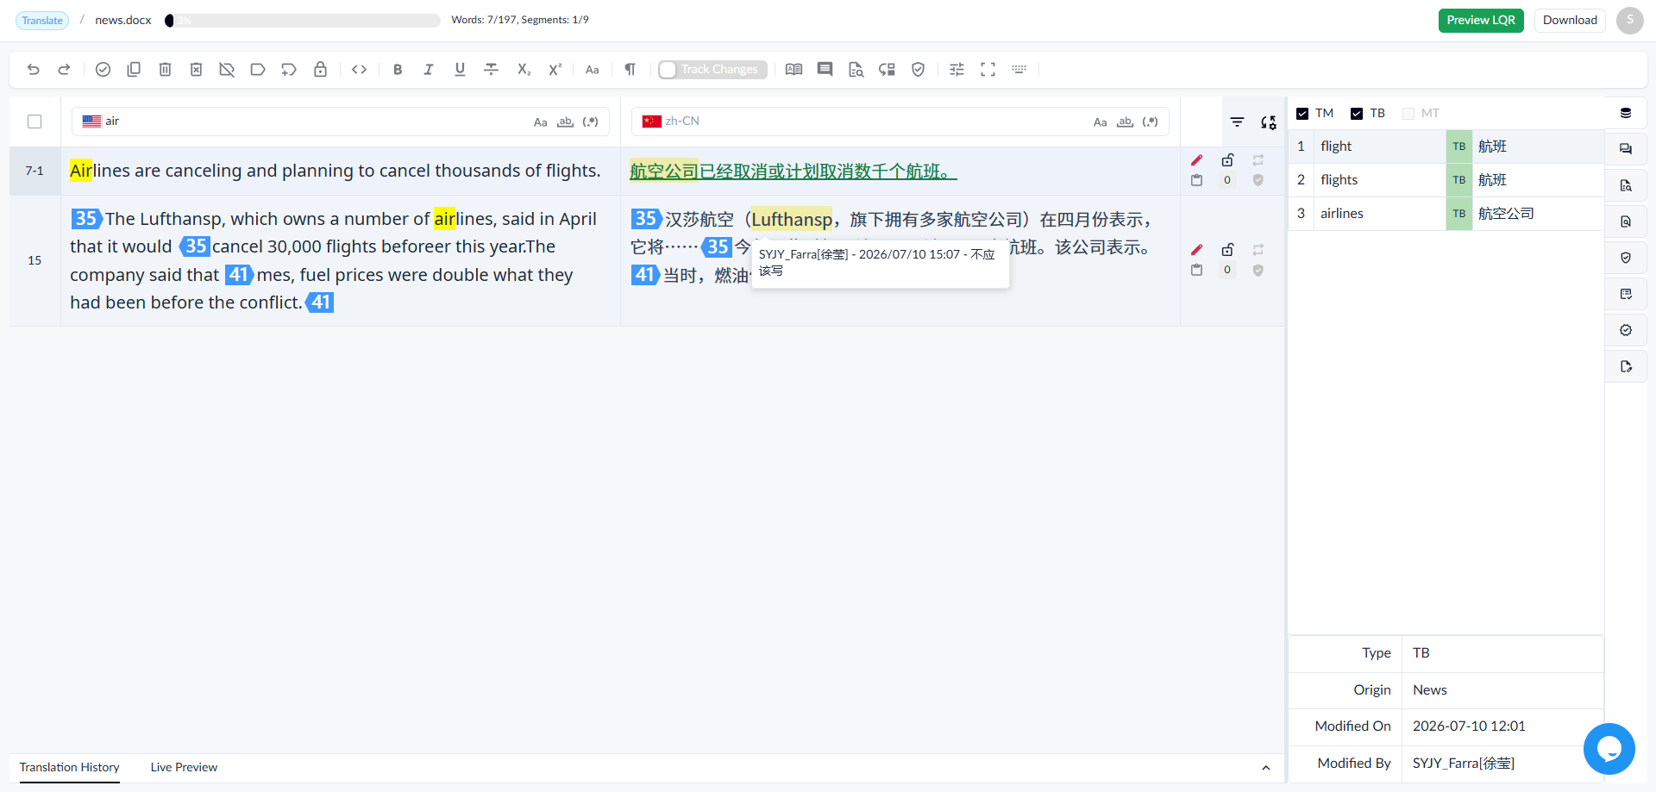
Task: Switch to the Live Preview tab
Action: [184, 767]
